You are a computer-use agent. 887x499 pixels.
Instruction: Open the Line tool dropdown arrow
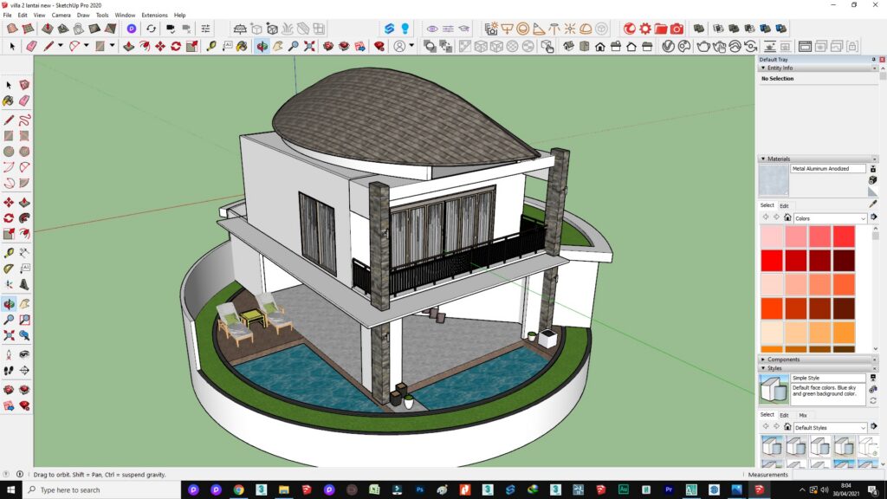60,46
